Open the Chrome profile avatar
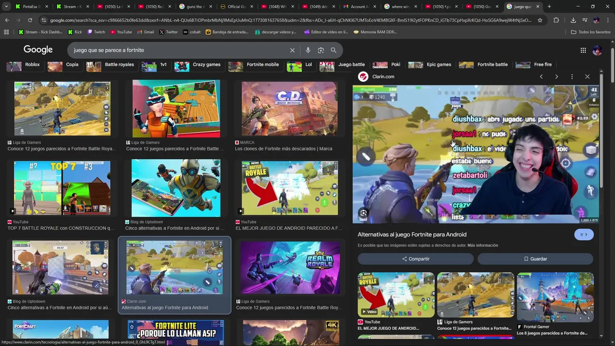615x346 pixels. click(x=596, y=20)
